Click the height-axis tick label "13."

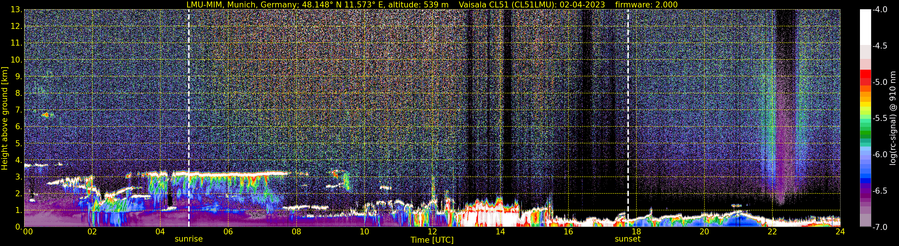17,10
